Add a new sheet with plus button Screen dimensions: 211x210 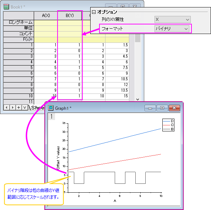pyautogui.click(x=18, y=108)
